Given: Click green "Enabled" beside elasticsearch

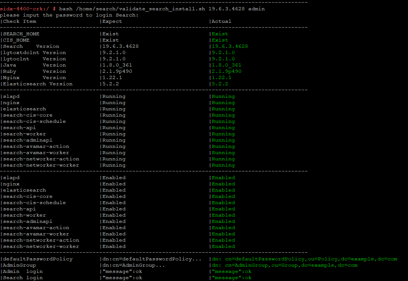Looking at the screenshot, I should coord(223,190).
